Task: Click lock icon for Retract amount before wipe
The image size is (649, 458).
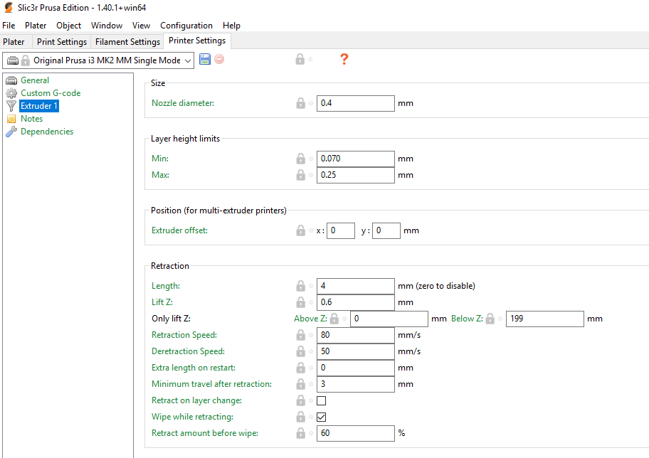Action: tap(300, 433)
